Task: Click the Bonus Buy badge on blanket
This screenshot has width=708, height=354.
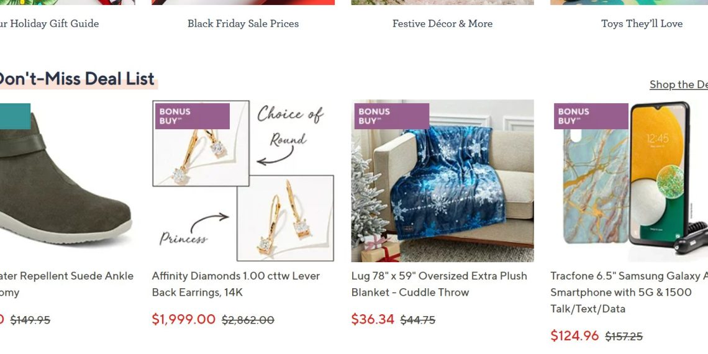Action: (391, 116)
